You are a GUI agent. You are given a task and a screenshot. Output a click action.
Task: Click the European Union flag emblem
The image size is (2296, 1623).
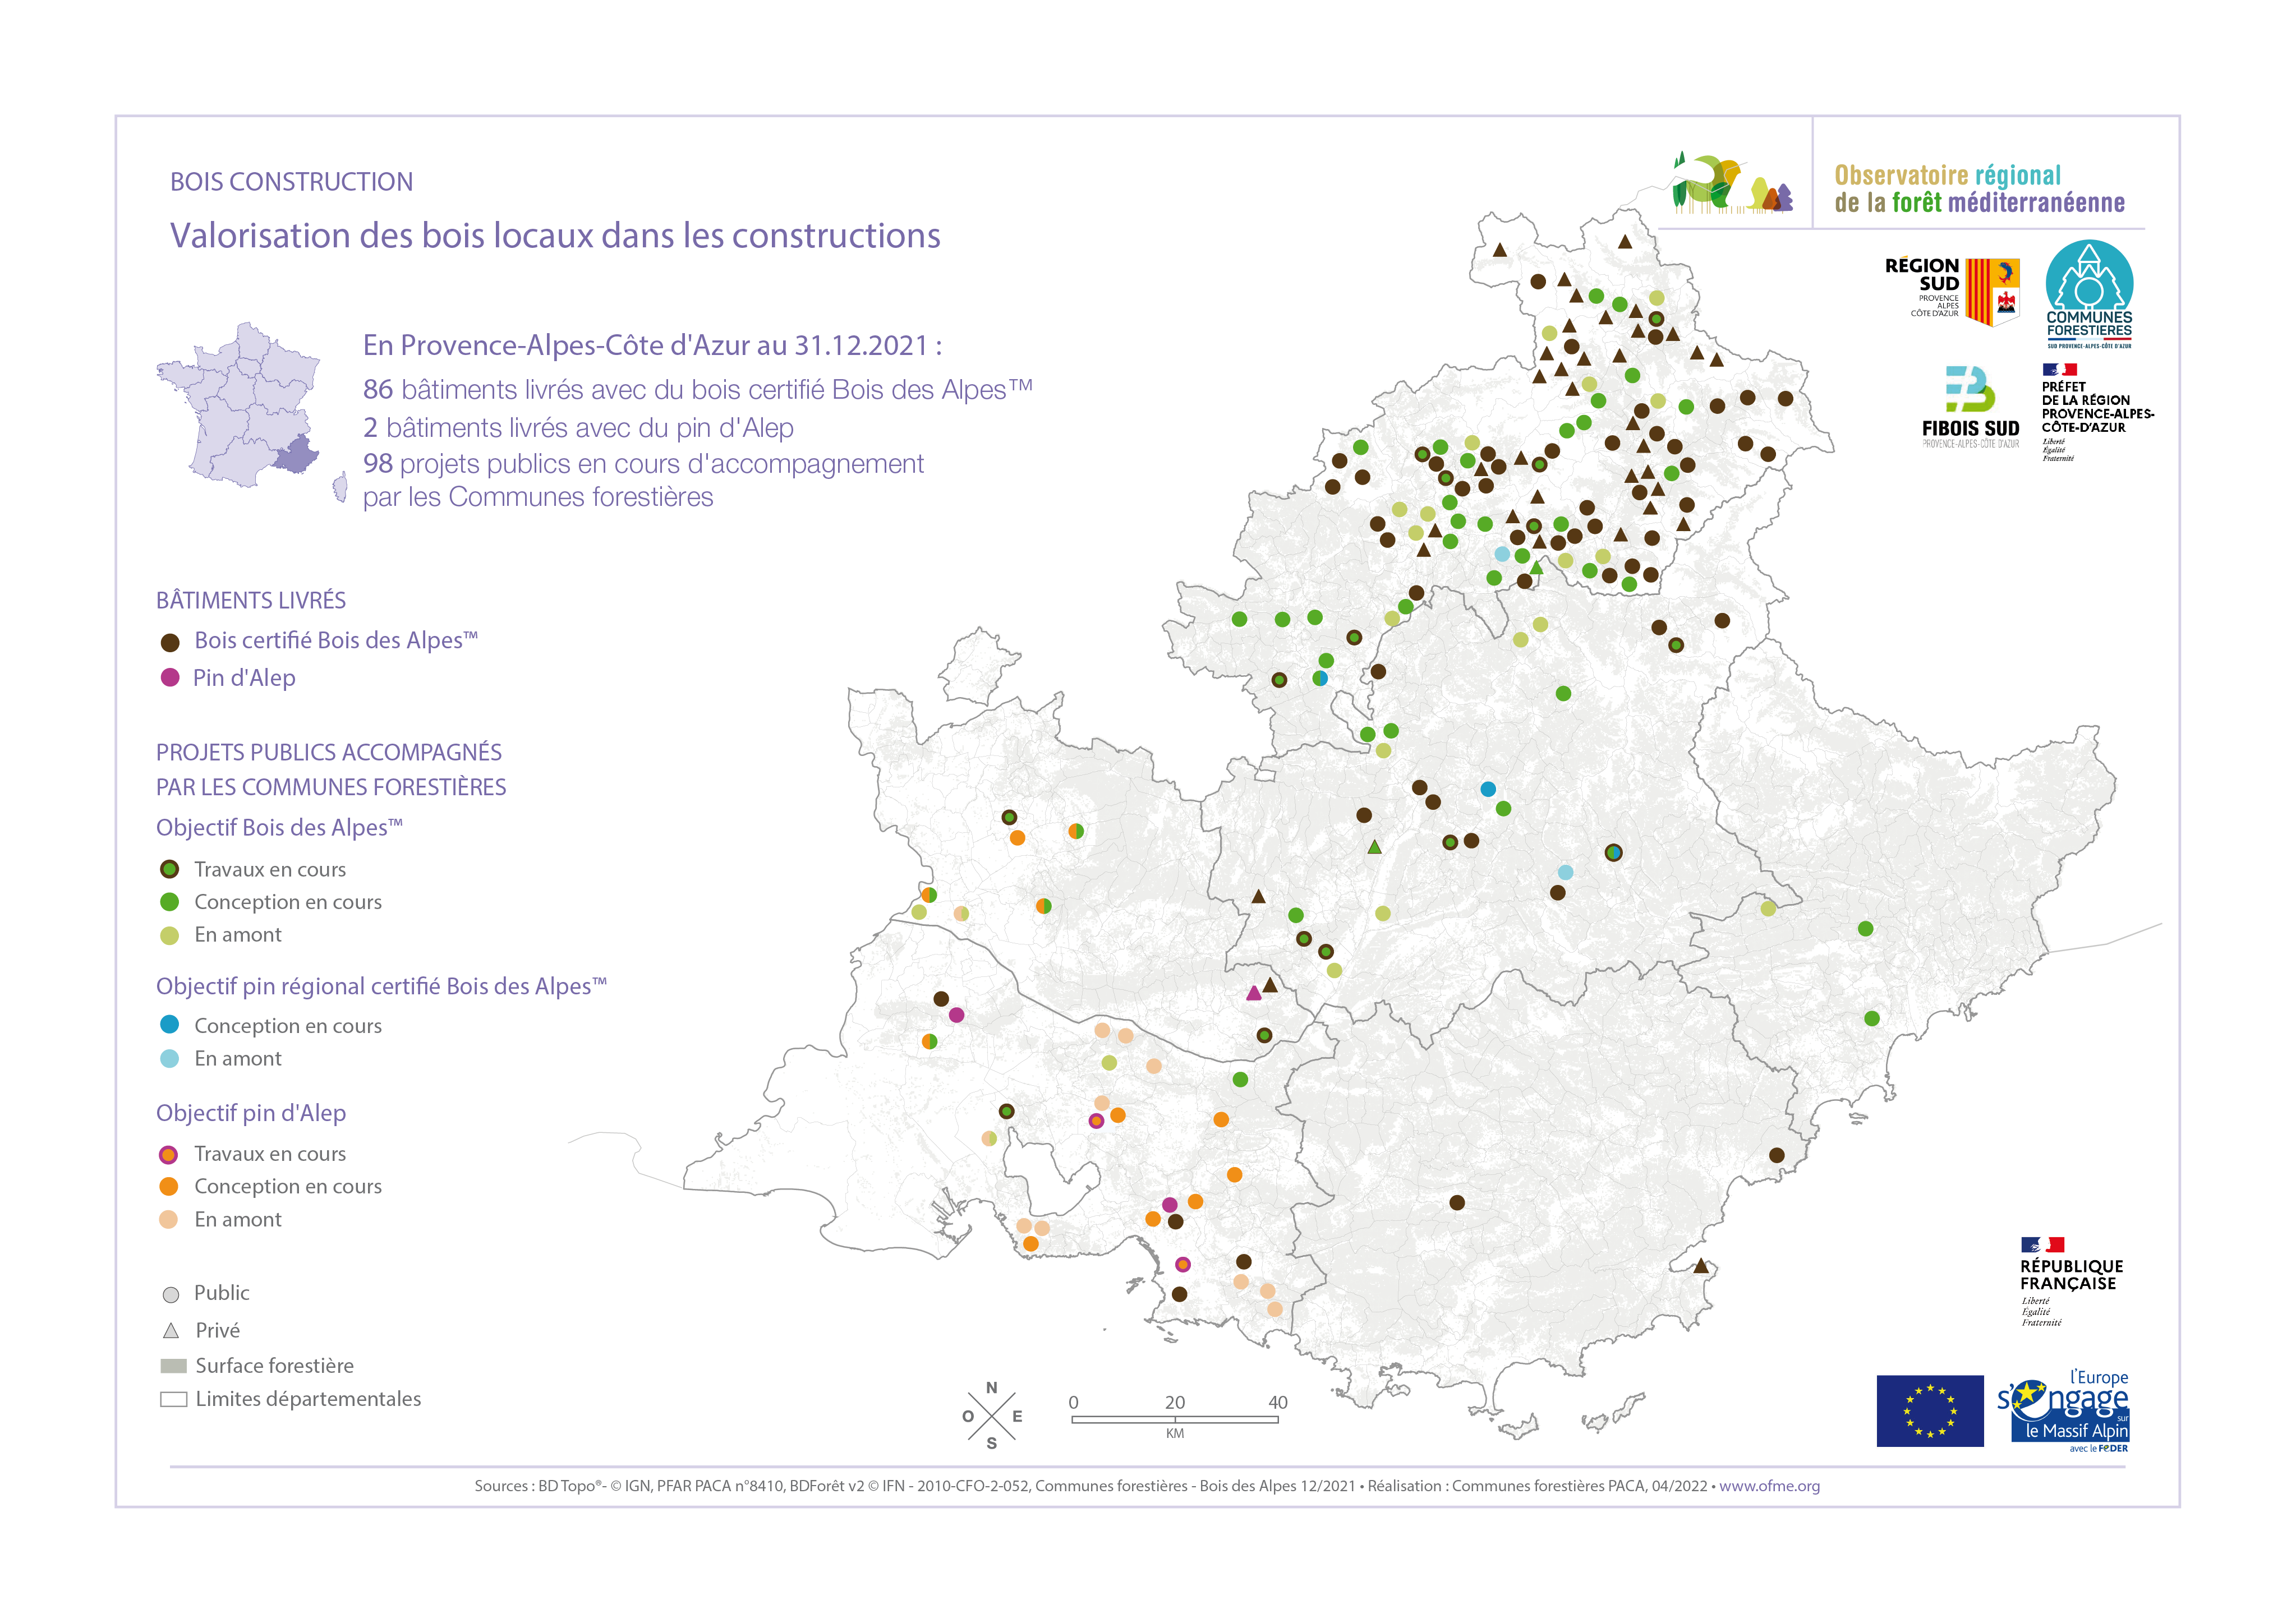[1930, 1410]
